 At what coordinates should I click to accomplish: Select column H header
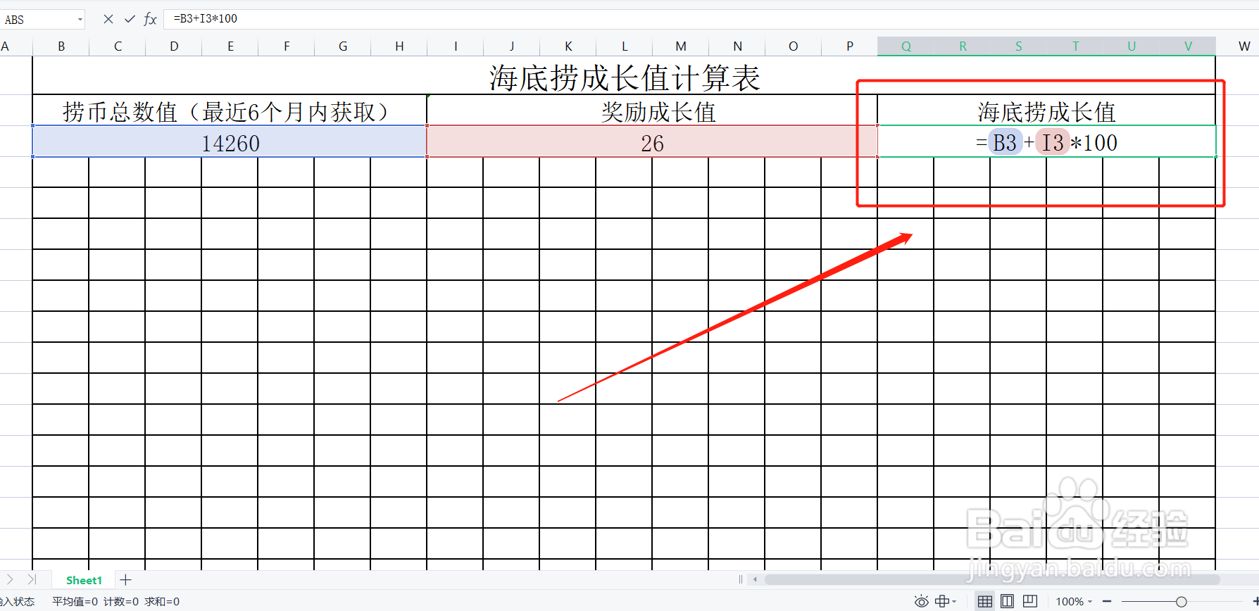click(399, 46)
